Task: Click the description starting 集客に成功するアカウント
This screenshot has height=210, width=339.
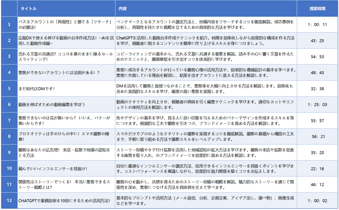Action: coord(206,73)
